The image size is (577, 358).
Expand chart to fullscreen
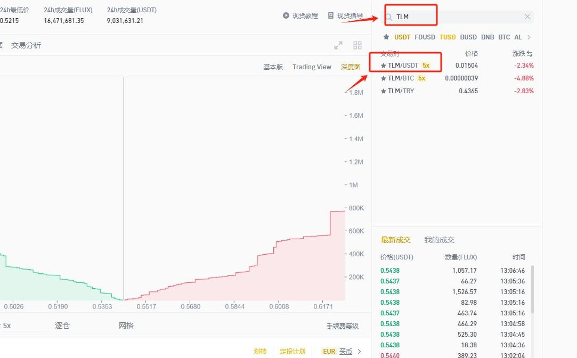point(338,46)
